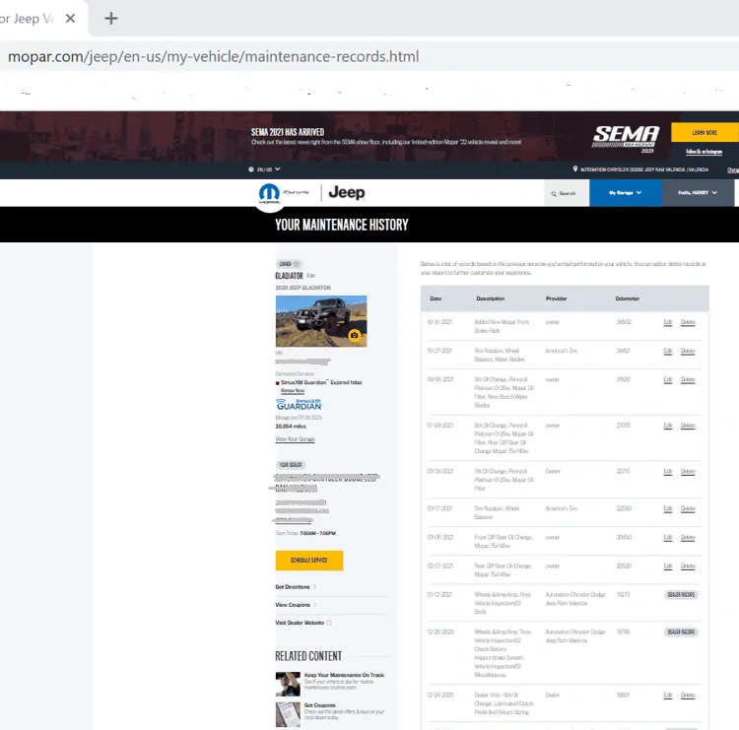Click the Provider column header
Image resolution: width=739 pixels, height=730 pixels.
click(x=556, y=299)
